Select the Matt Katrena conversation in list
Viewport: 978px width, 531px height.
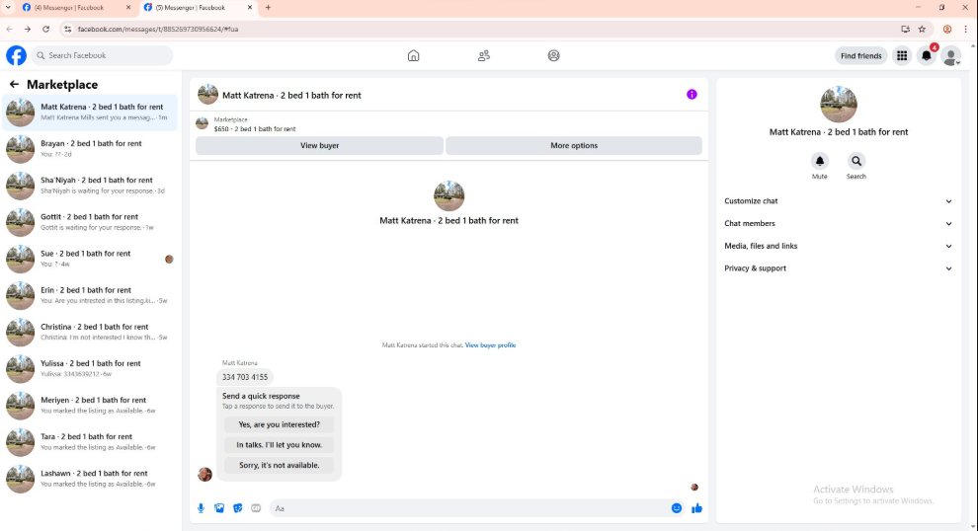click(x=90, y=113)
